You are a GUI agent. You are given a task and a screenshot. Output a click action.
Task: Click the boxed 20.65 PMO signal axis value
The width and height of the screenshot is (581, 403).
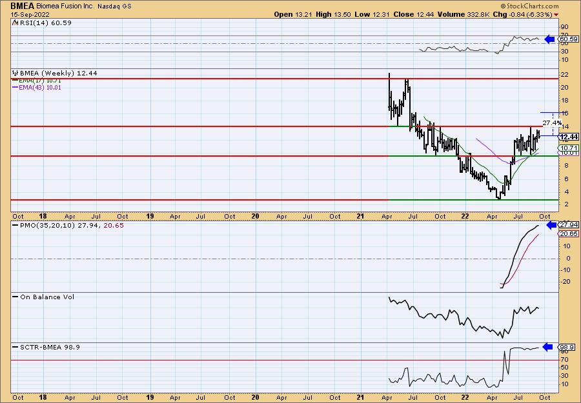(x=569, y=234)
